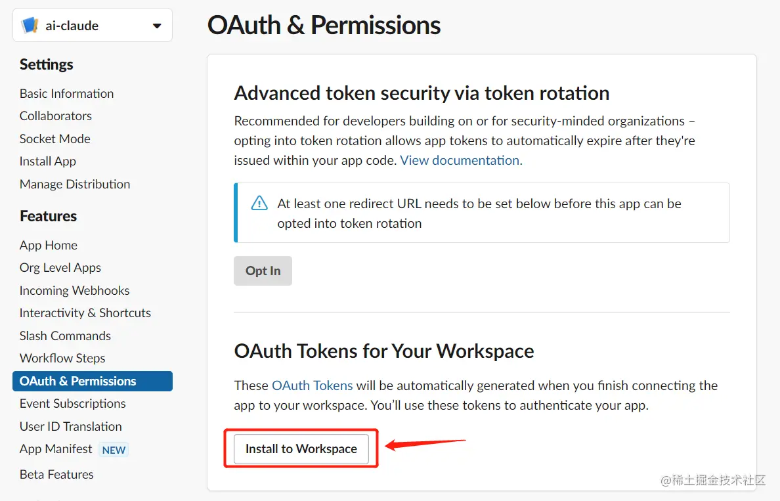780x501 pixels.
Task: Follow the View documentation link
Action: point(461,160)
